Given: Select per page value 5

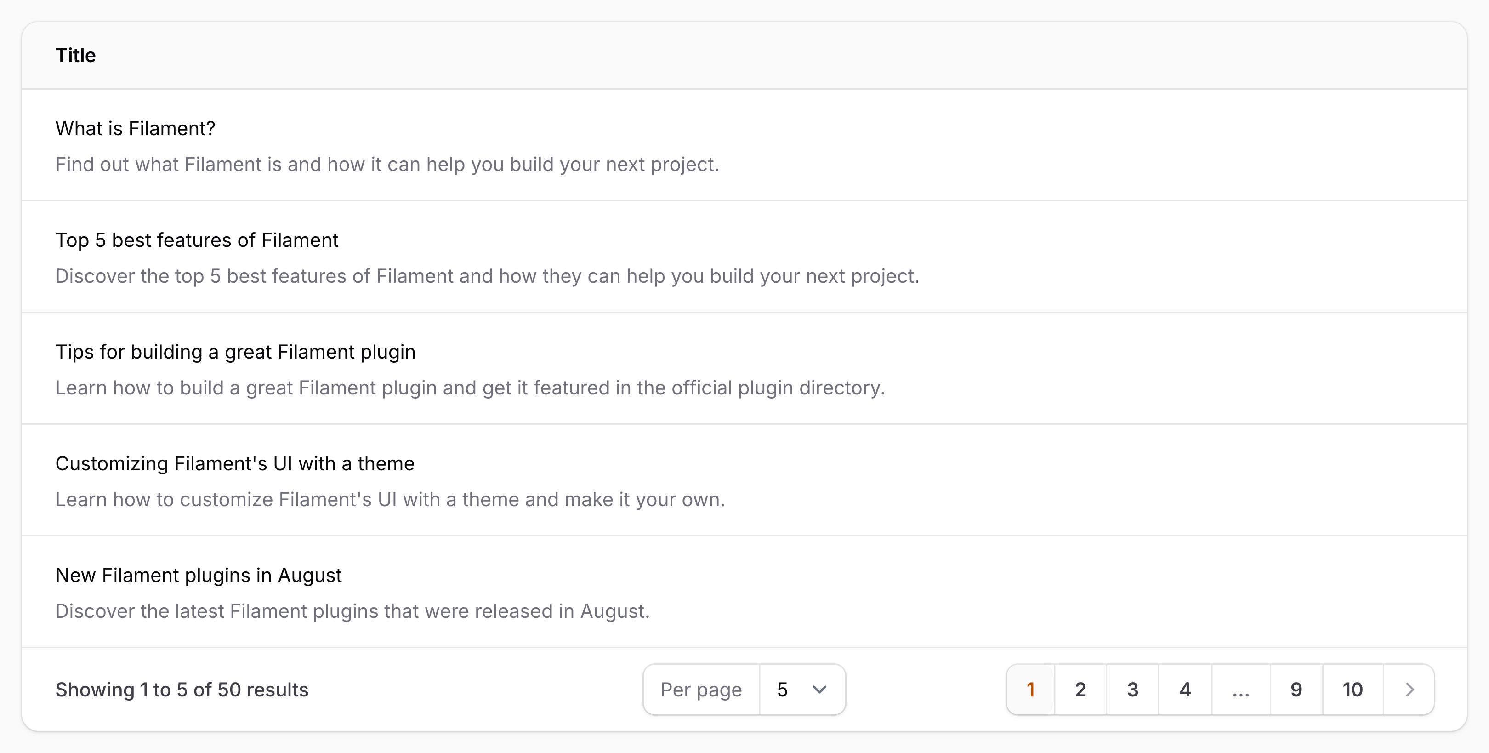Looking at the screenshot, I should pyautogui.click(x=783, y=690).
